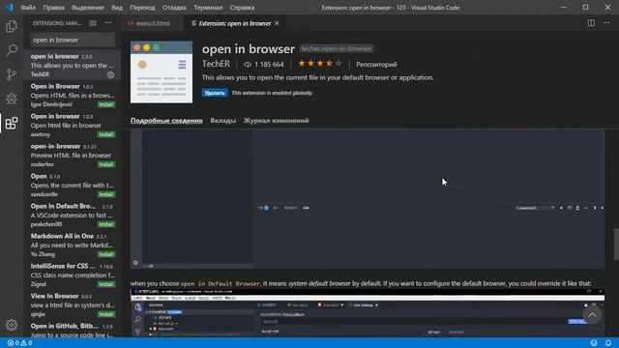Click the errors and warnings status indicator
Viewport: 619px width, 348px height.
[19, 343]
